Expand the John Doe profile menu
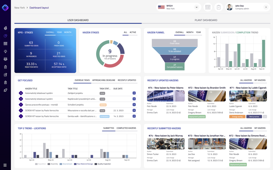Viewport: 273px width, 170px height. (266, 7)
